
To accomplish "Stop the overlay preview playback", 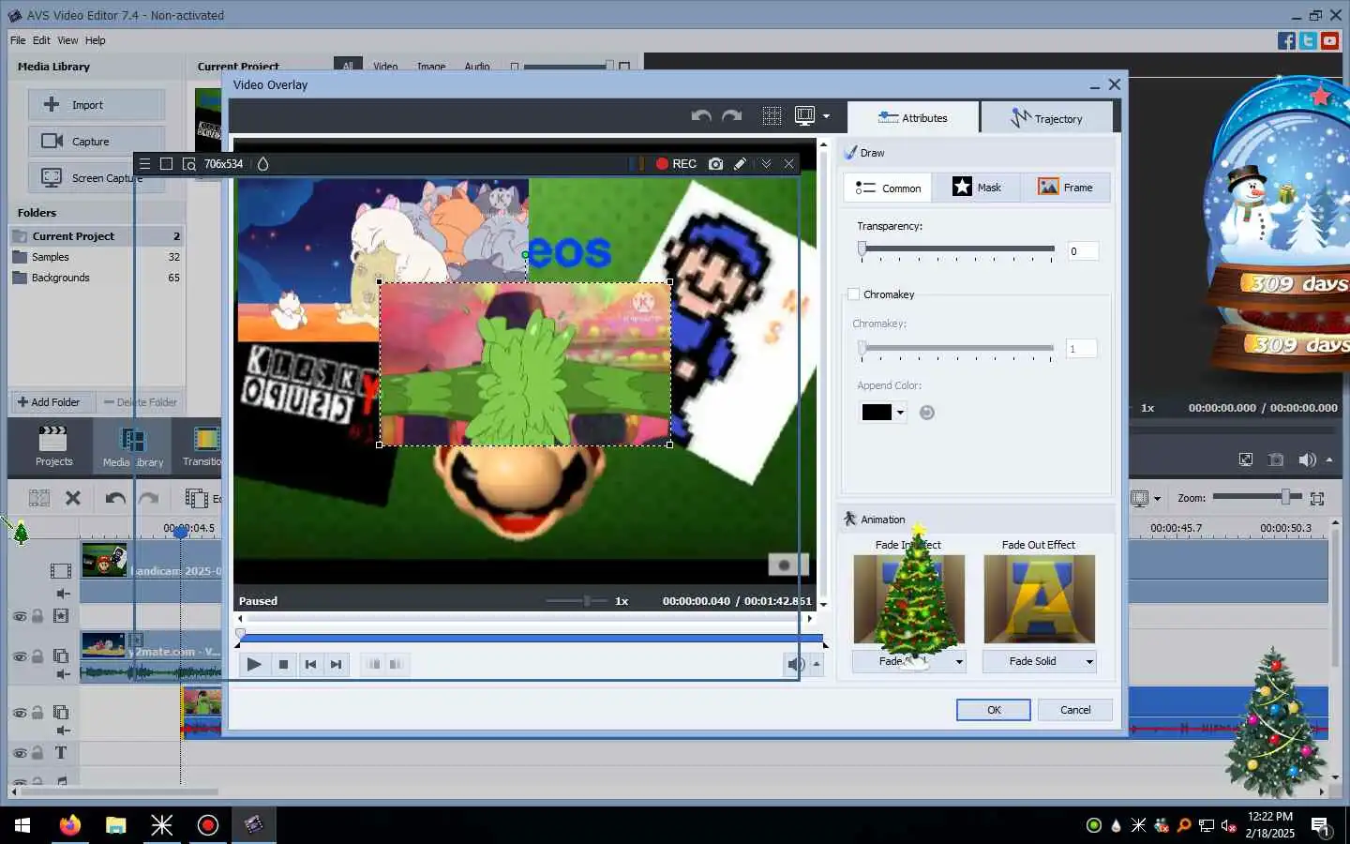I will click(283, 664).
